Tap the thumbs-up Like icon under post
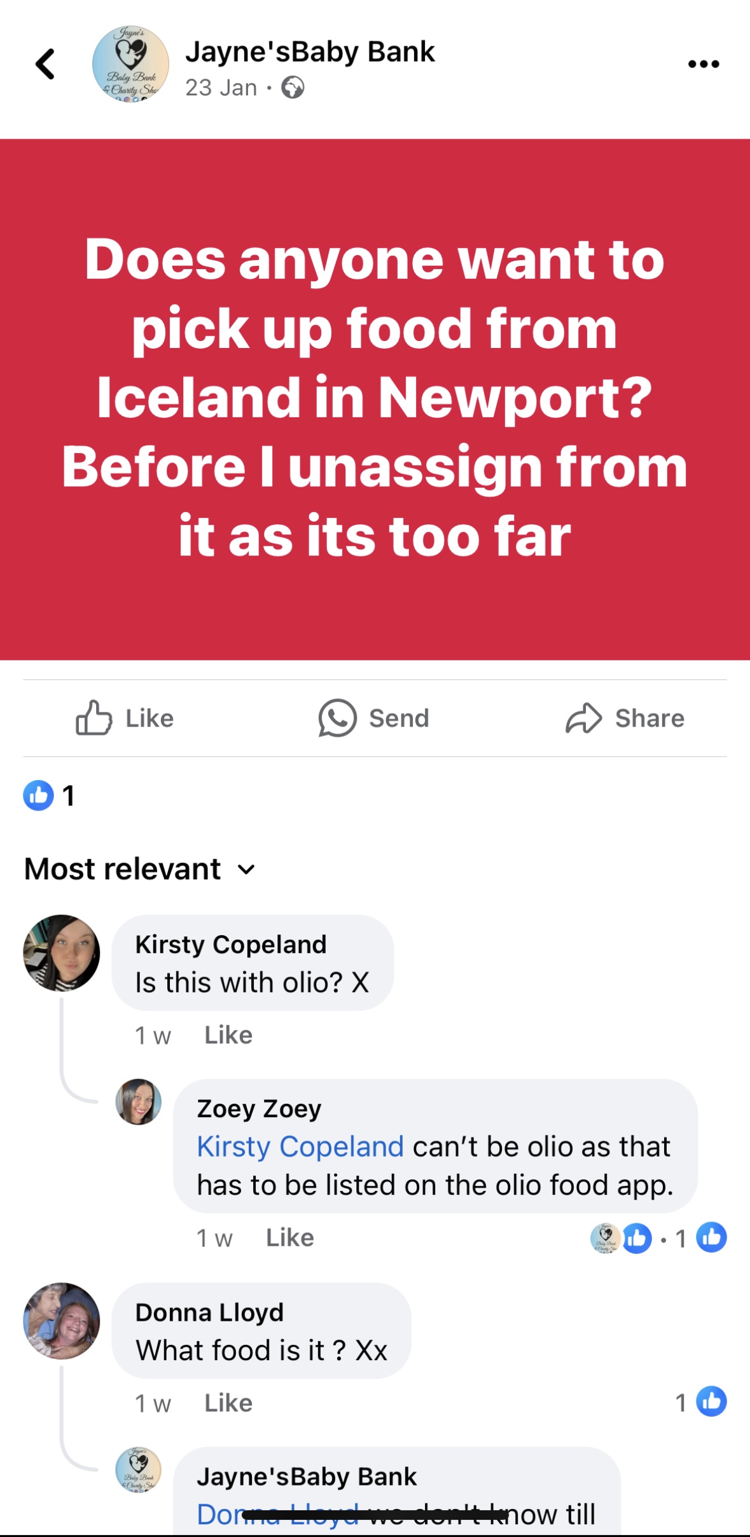750x1537 pixels. [94, 718]
